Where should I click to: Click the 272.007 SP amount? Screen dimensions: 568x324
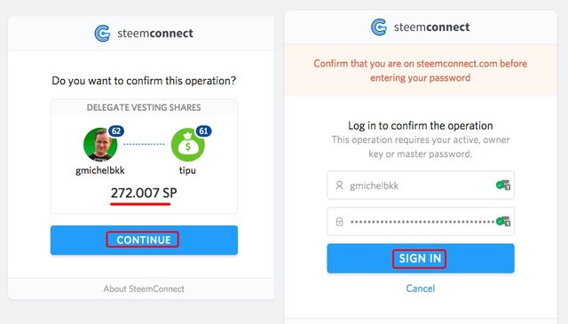pos(144,193)
